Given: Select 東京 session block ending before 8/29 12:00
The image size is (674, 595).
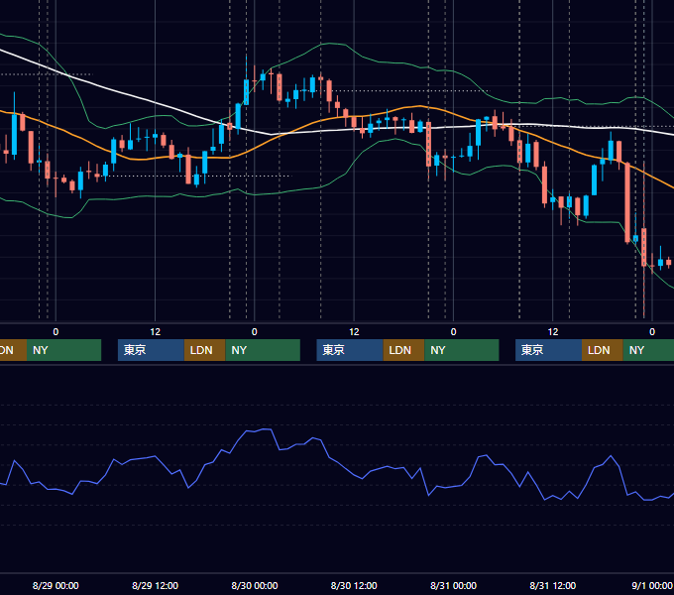Looking at the screenshot, I should pos(151,350).
